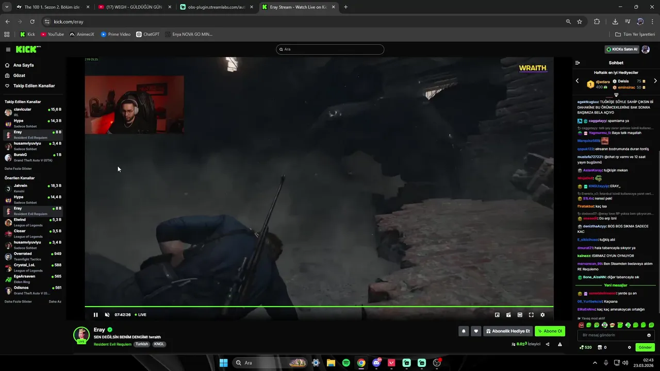This screenshot has width=660, height=371.
Task: Open chat settings gear icon
Action: tap(629, 348)
